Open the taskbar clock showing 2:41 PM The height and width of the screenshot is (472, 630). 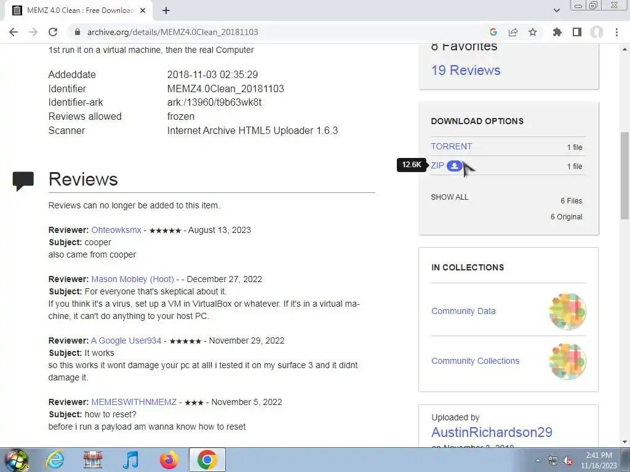click(599, 460)
